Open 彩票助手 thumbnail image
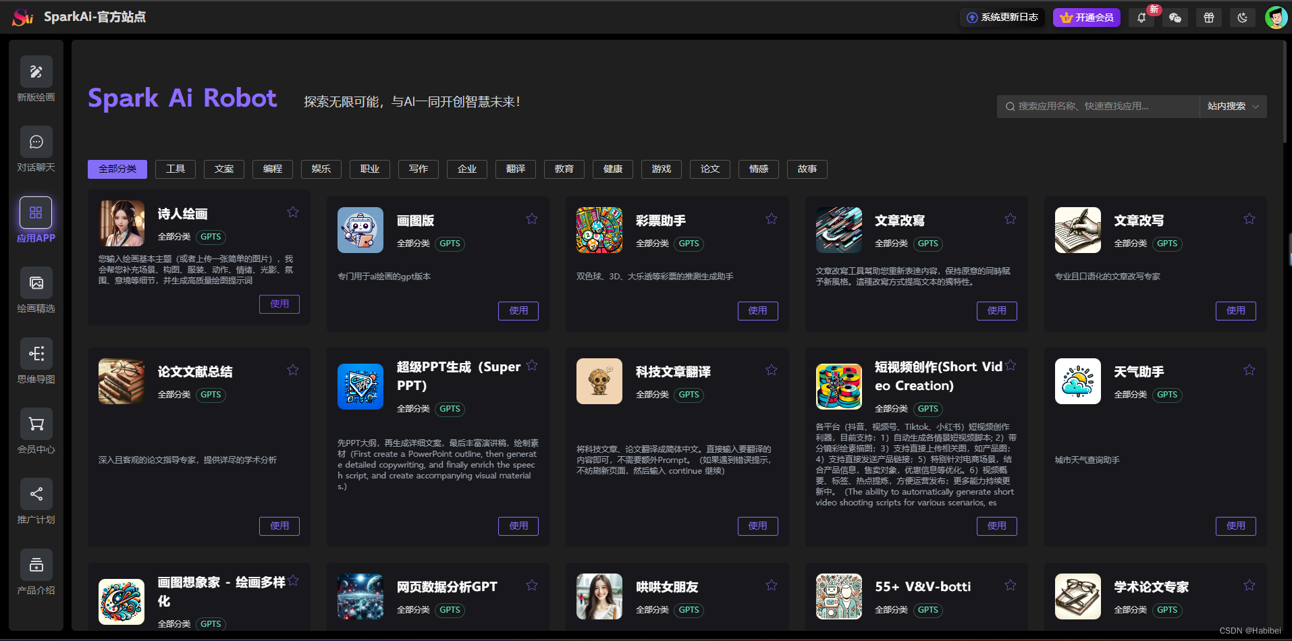The height and width of the screenshot is (641, 1292). [x=599, y=230]
